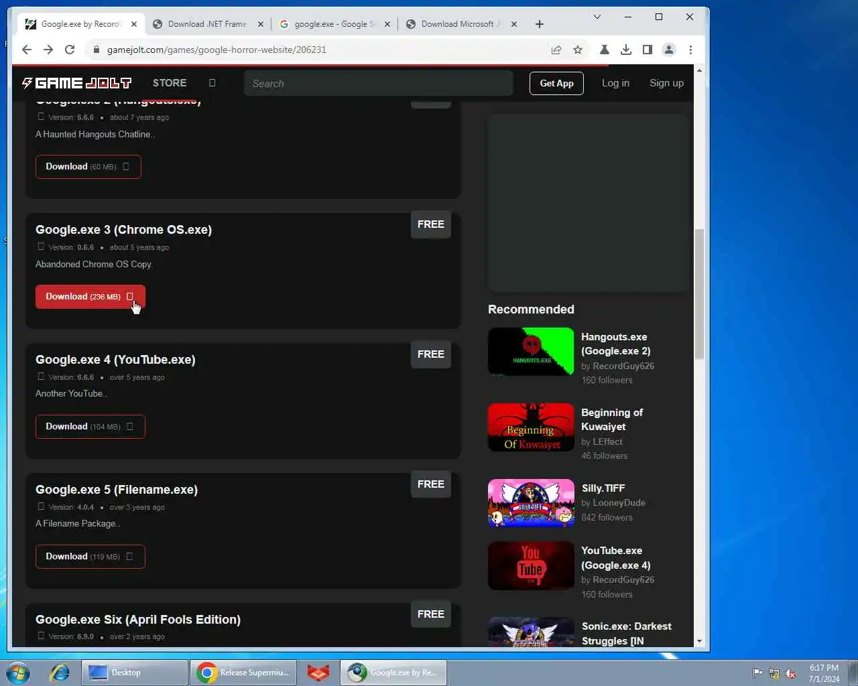
Task: Open the Chrome profile icon
Action: 669,50
